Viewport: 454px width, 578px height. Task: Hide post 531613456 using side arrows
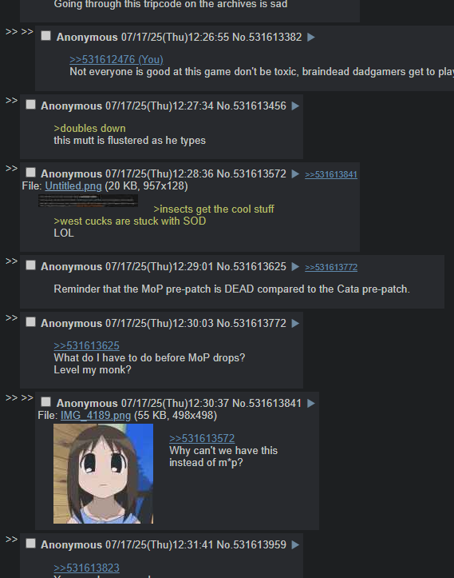(x=11, y=100)
